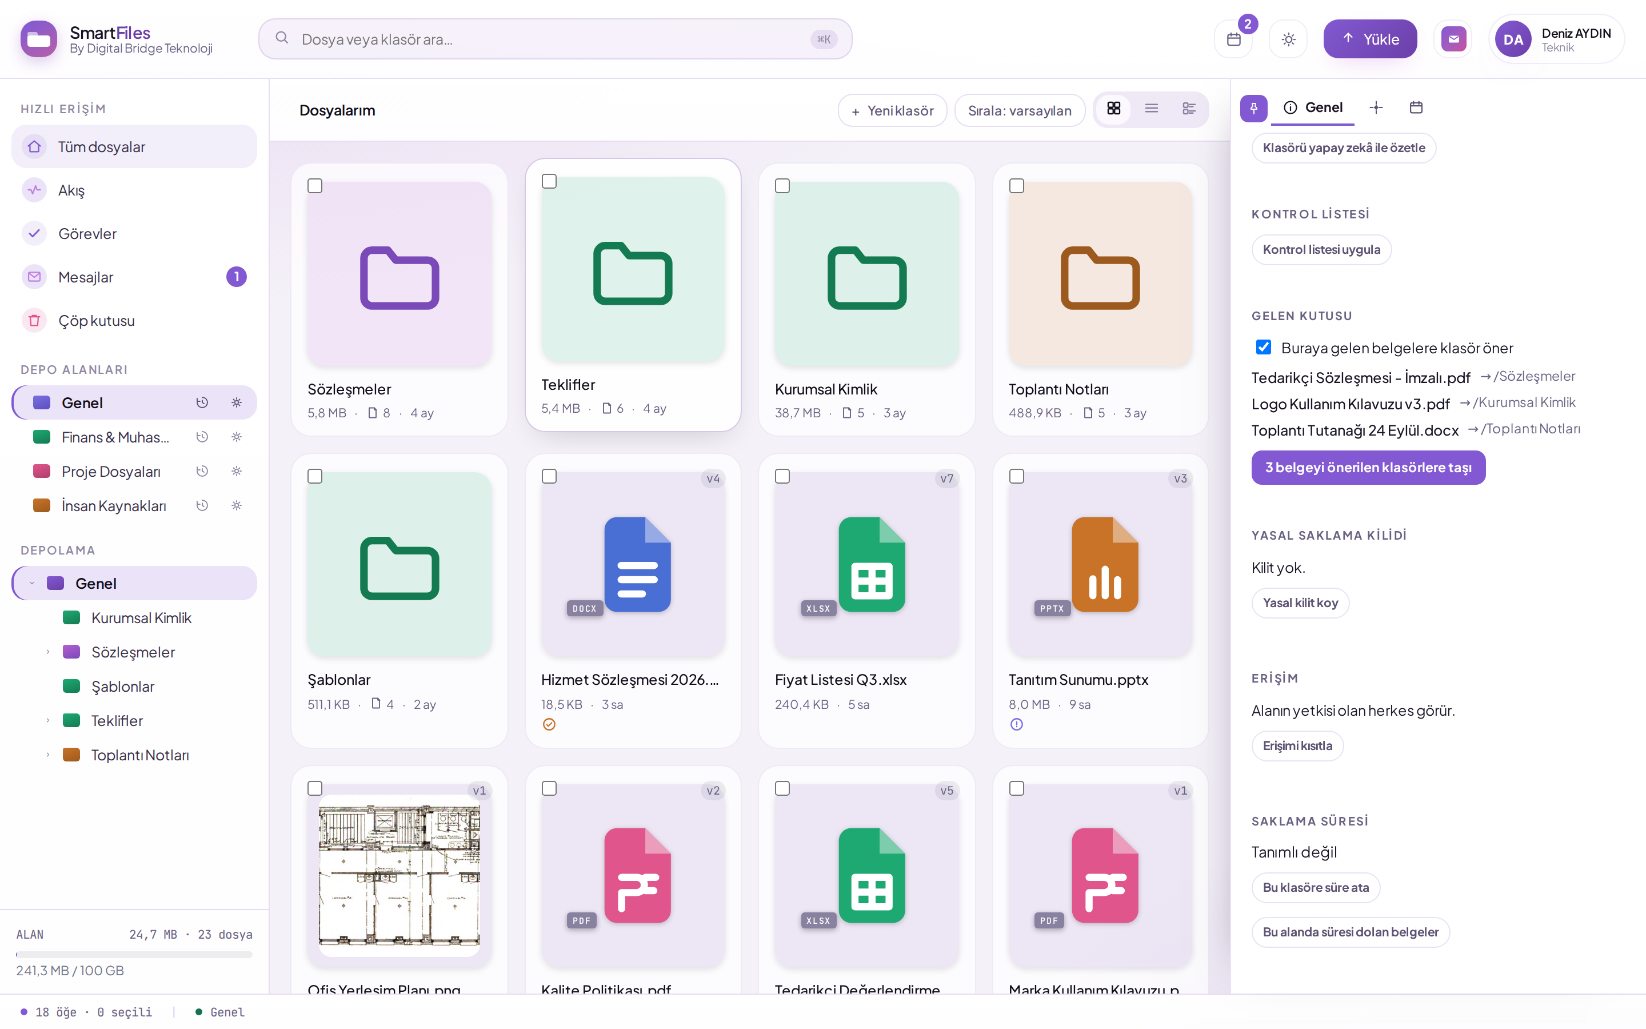This screenshot has width=1646, height=1029.
Task: Open settings gear for Proje Dosyaları area
Action: point(236,471)
